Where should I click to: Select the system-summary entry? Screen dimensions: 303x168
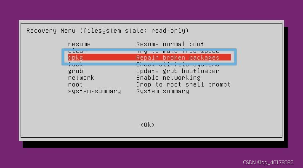click(95, 91)
